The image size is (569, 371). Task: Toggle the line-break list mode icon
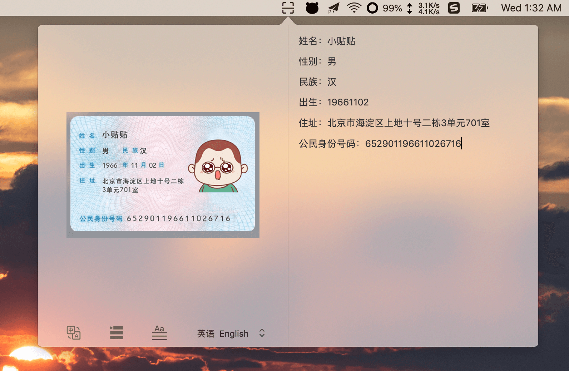pos(117,333)
